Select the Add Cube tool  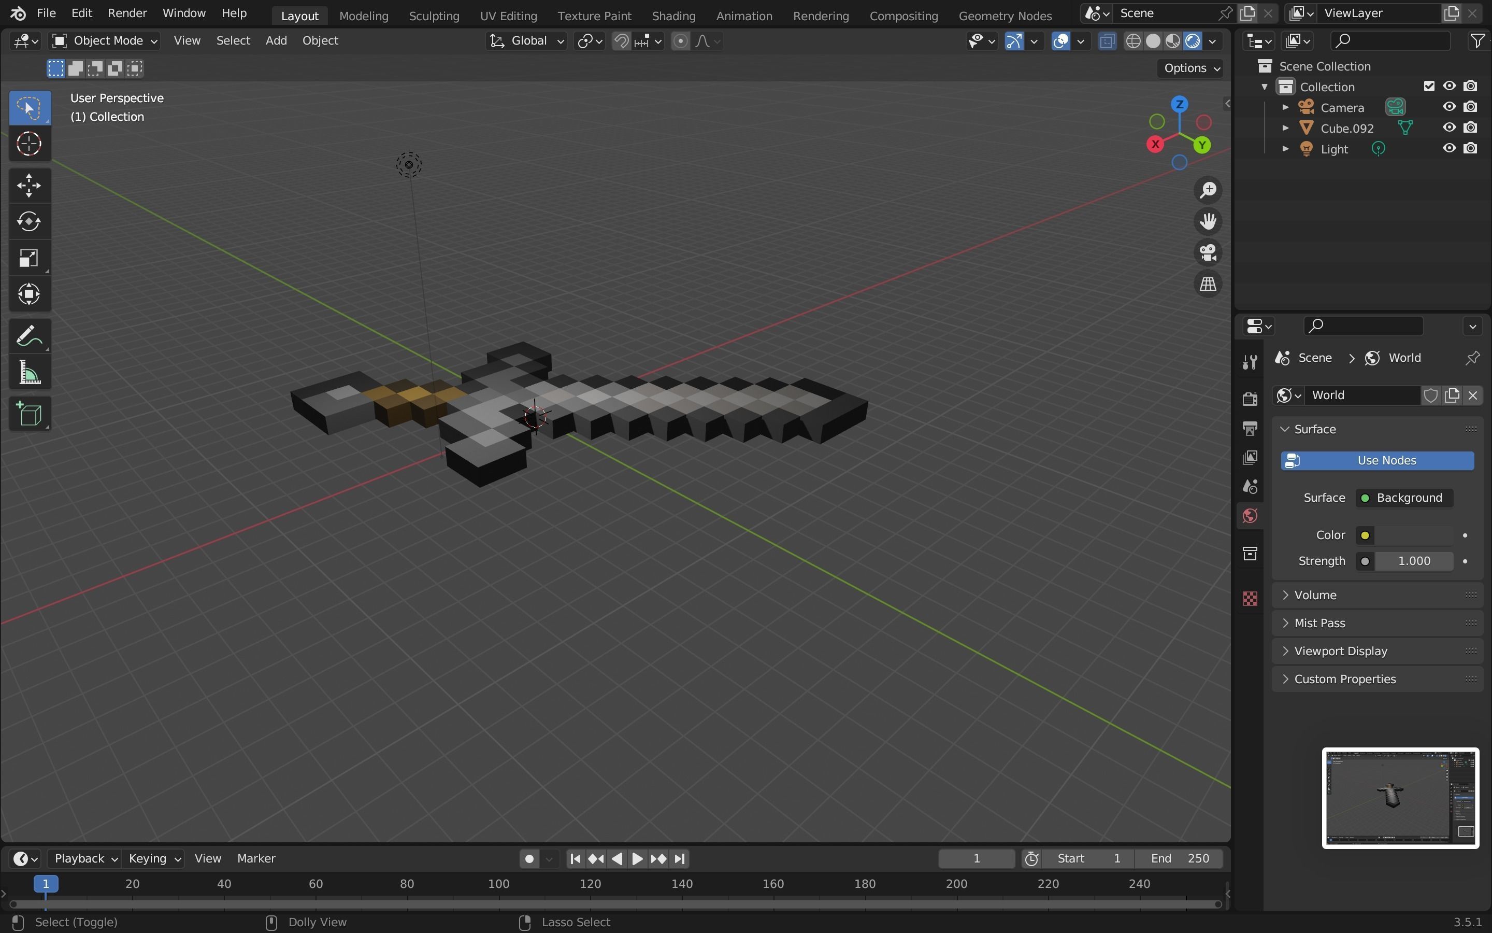tap(29, 414)
